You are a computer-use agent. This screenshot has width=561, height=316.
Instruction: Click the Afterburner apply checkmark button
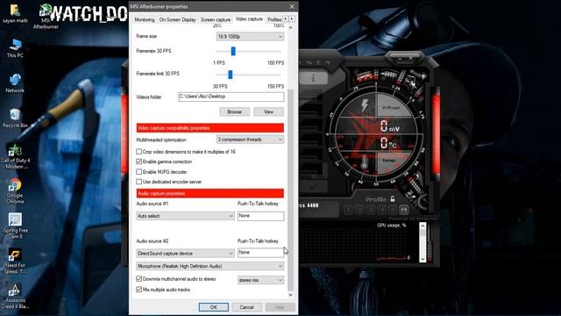point(313,186)
